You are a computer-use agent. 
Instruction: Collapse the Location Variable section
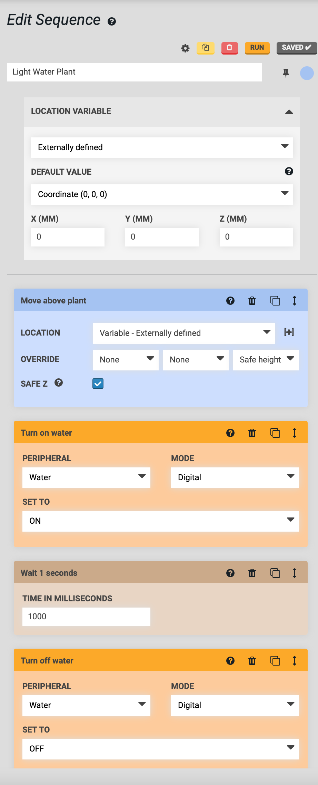(x=289, y=112)
